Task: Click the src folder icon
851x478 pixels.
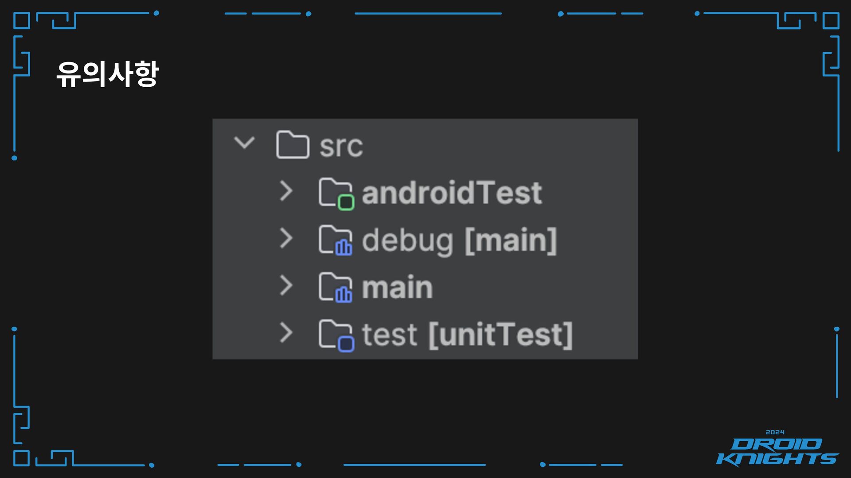Action: 293,144
